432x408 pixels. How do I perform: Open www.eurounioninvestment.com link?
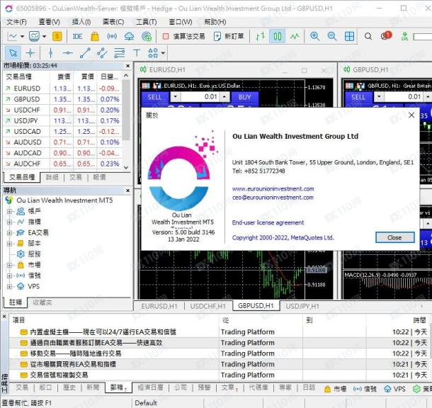click(273, 188)
